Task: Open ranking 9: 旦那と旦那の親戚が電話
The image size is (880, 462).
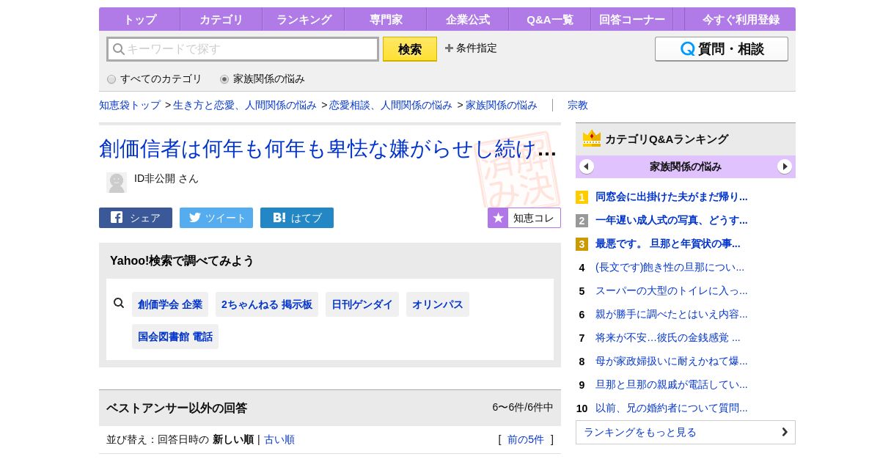Action: point(672,384)
